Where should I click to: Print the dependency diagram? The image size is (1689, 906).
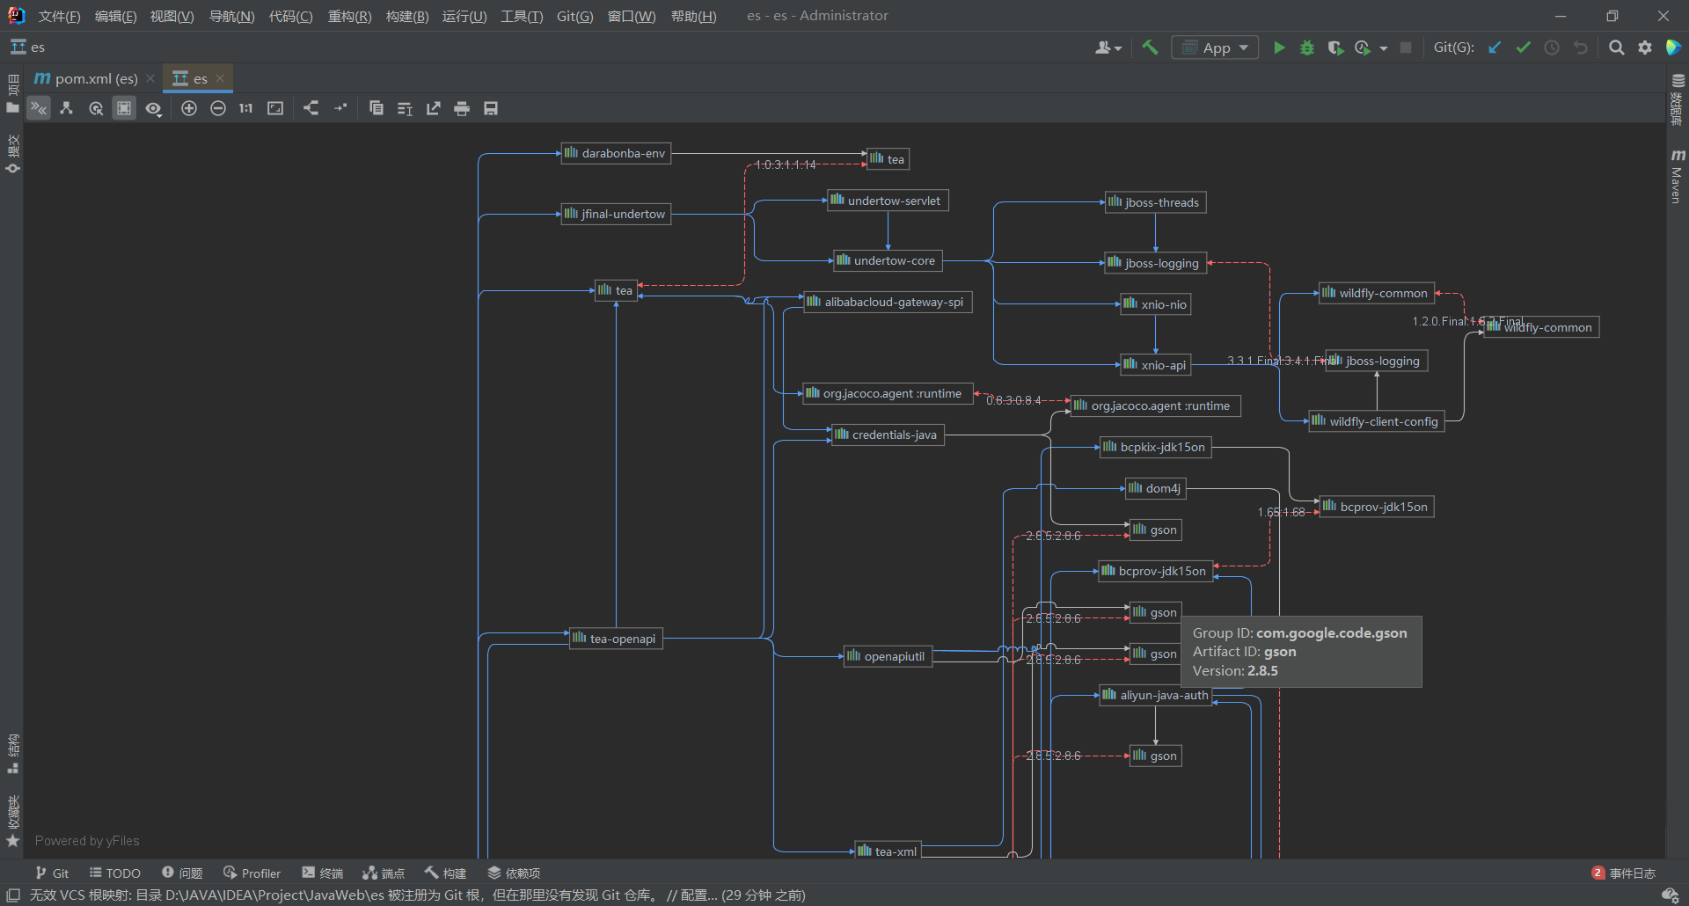[x=462, y=108]
